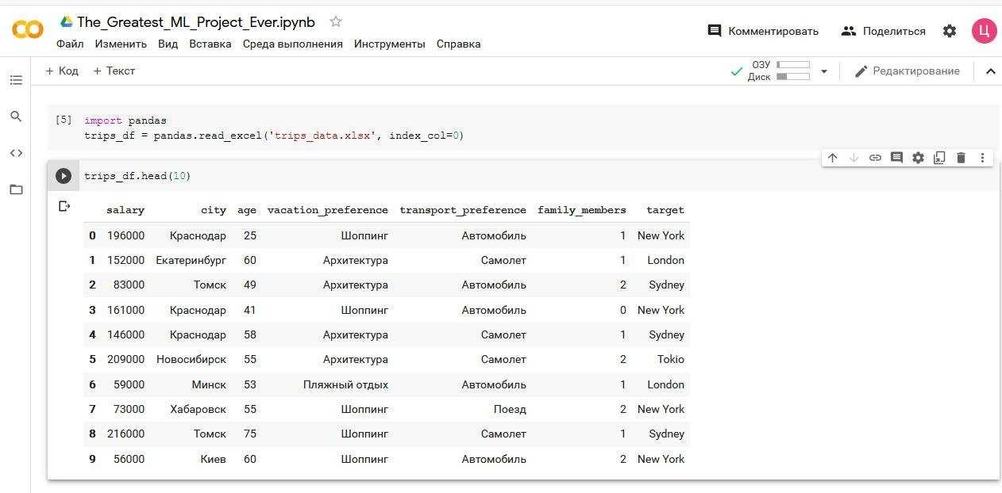
Task: Open the Файл menu
Action: coord(70,44)
